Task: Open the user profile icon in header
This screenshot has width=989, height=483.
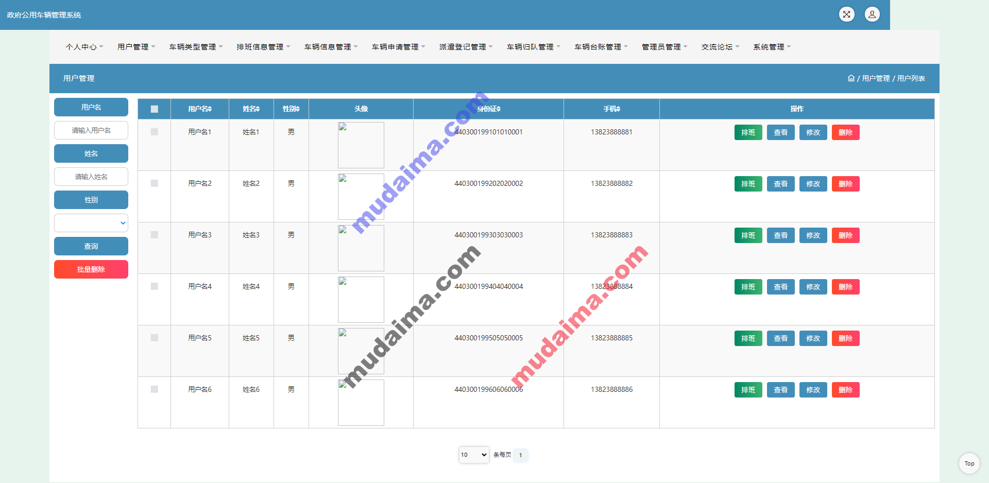Action: click(x=872, y=14)
